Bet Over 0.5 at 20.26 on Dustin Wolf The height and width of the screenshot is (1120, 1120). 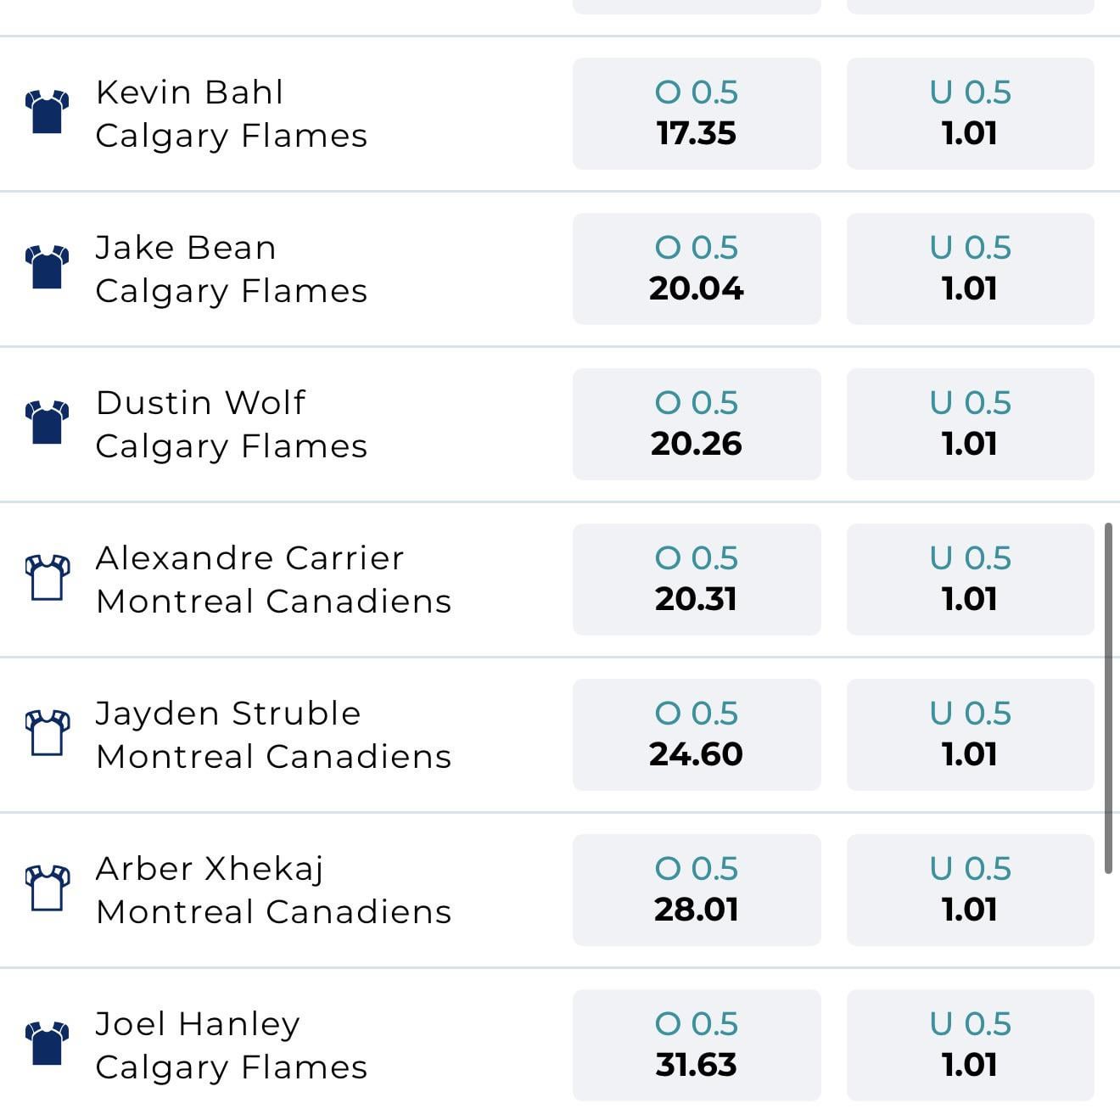pyautogui.click(x=697, y=424)
